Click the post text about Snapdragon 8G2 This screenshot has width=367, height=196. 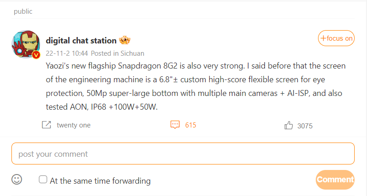click(196, 85)
